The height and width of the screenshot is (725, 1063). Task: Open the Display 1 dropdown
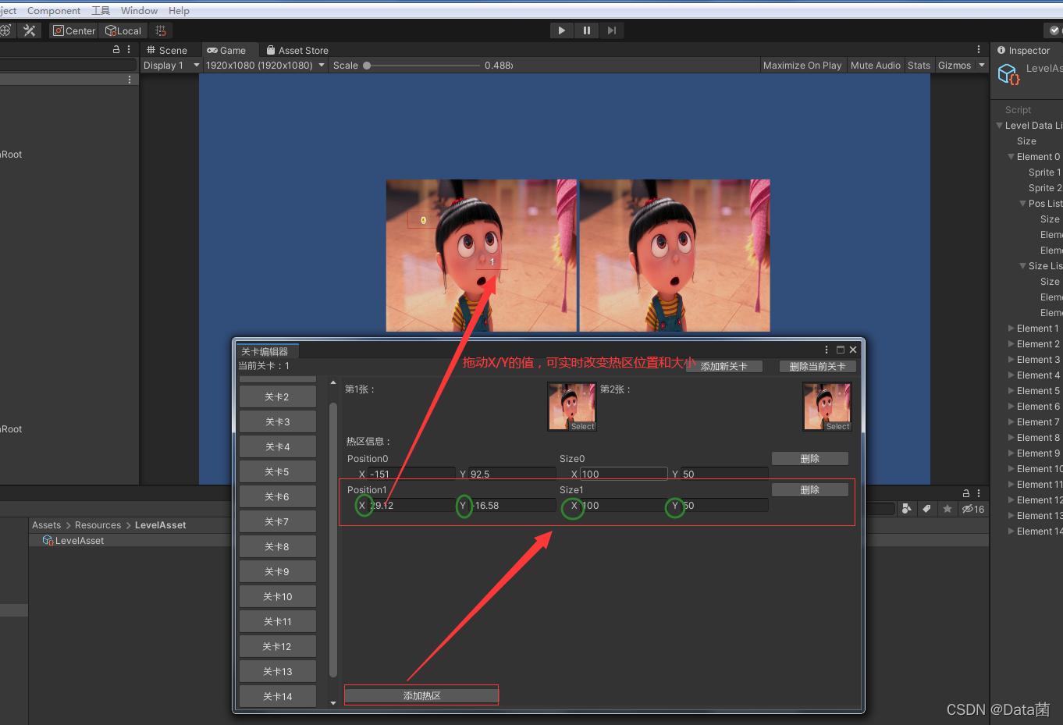click(171, 66)
